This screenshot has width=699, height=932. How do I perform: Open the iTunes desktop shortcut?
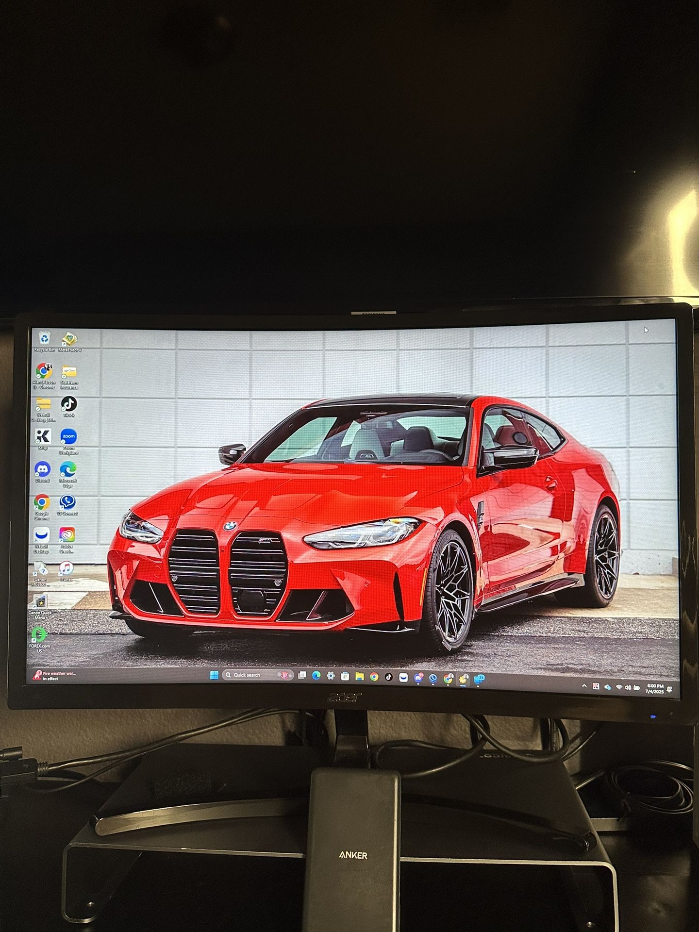(x=67, y=571)
